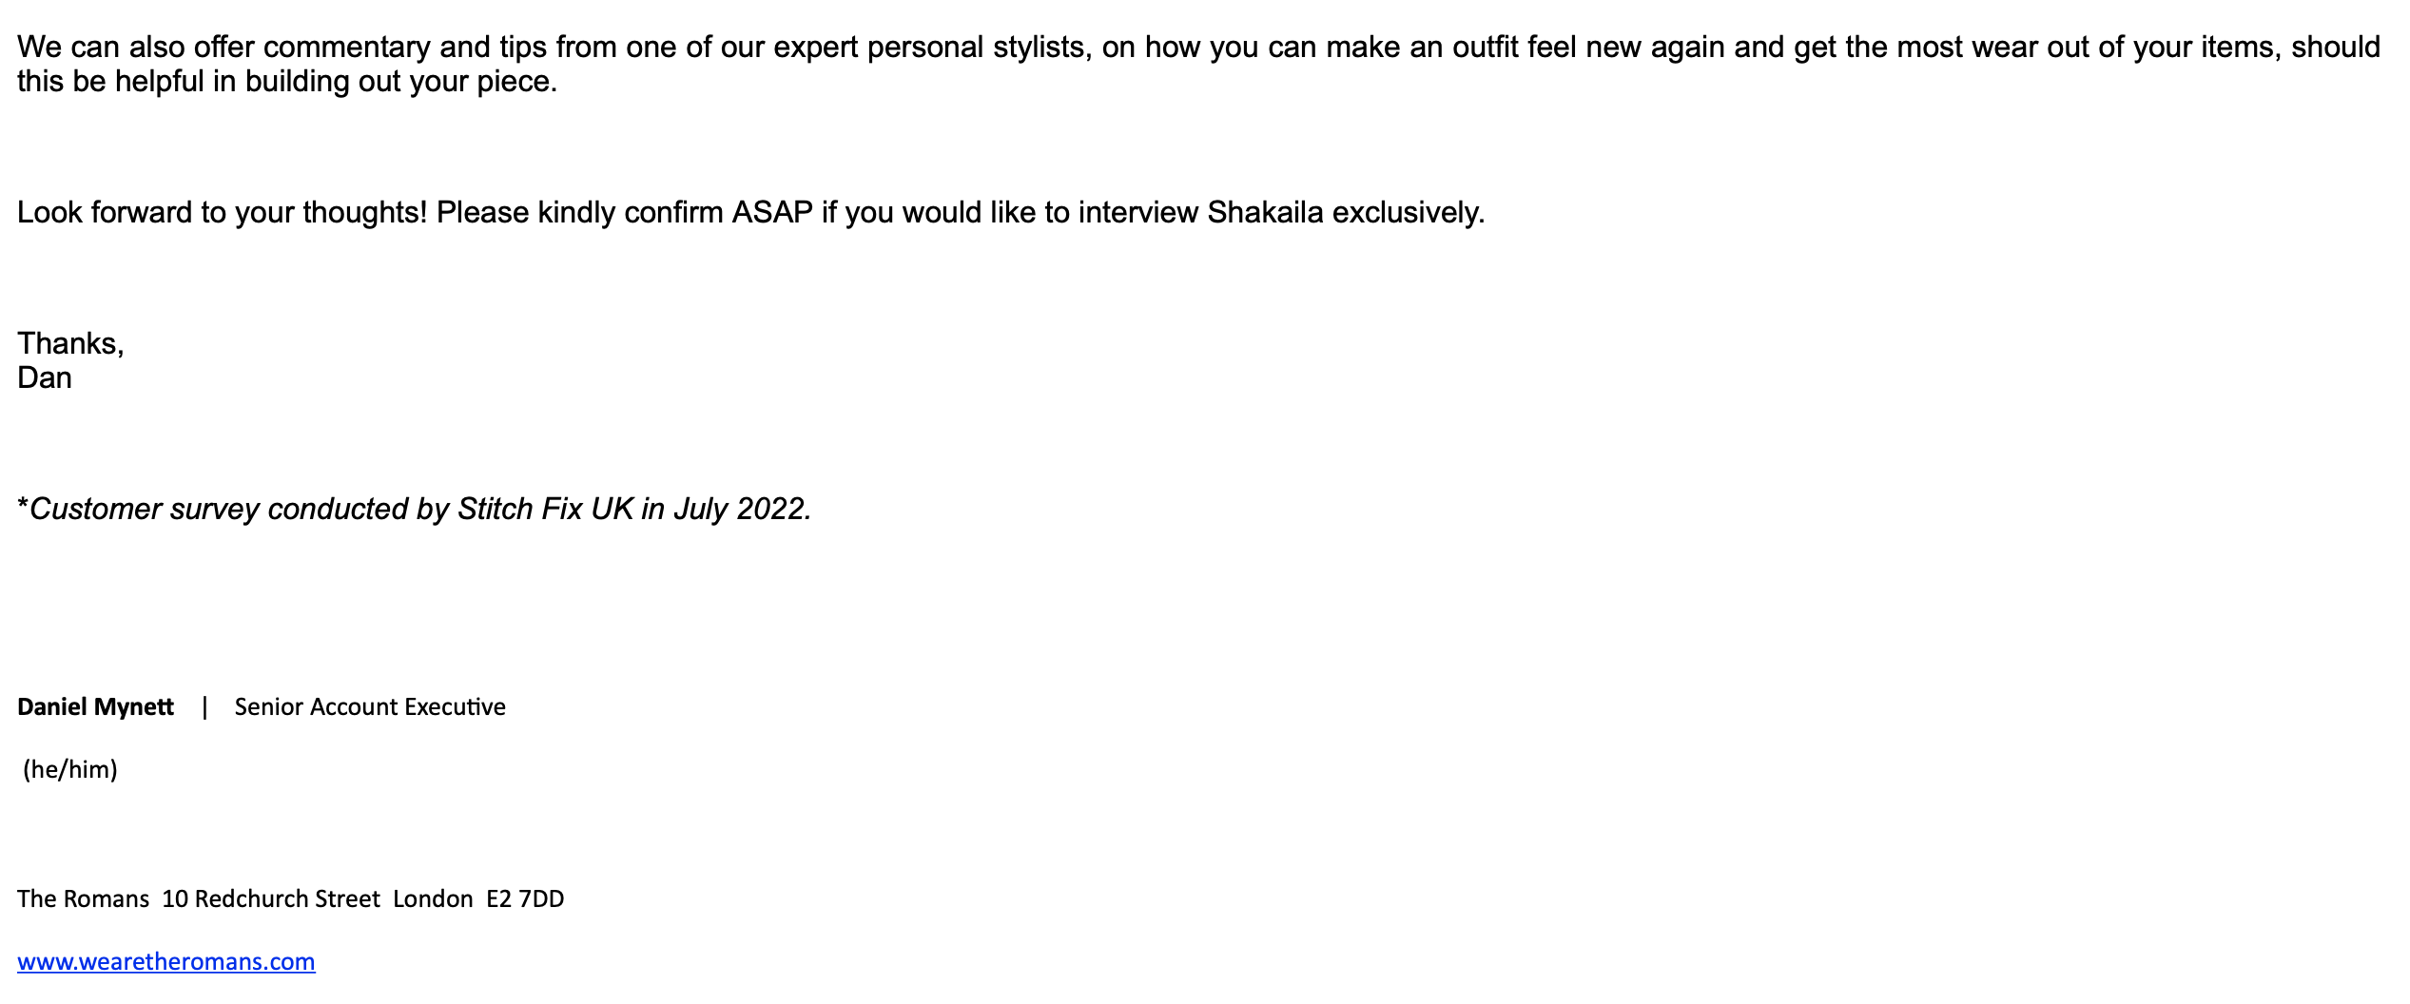Click the word exclusively ending the sentence
2410x1004 pixels.
click(1406, 212)
